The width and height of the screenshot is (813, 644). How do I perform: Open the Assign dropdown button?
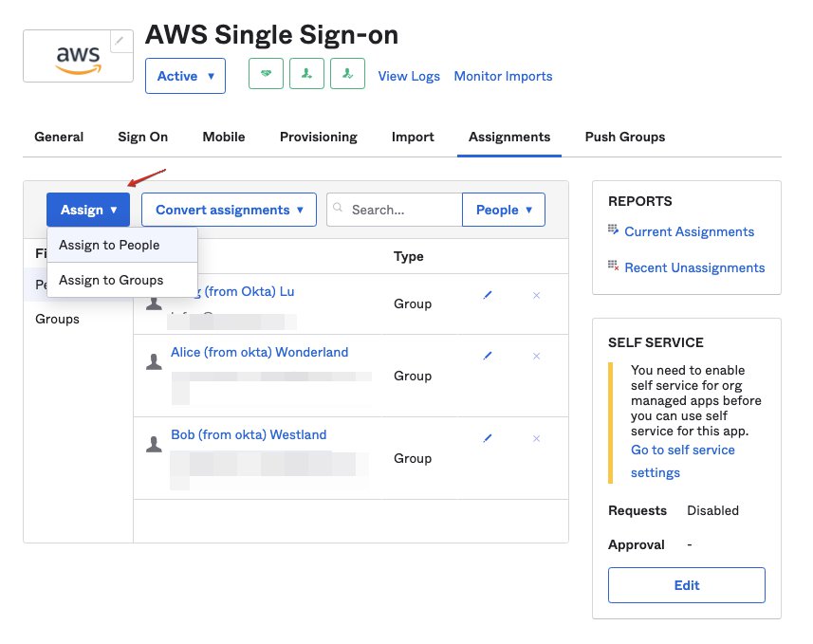pos(88,210)
